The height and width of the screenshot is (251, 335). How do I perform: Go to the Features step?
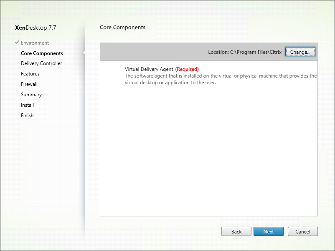pos(30,74)
